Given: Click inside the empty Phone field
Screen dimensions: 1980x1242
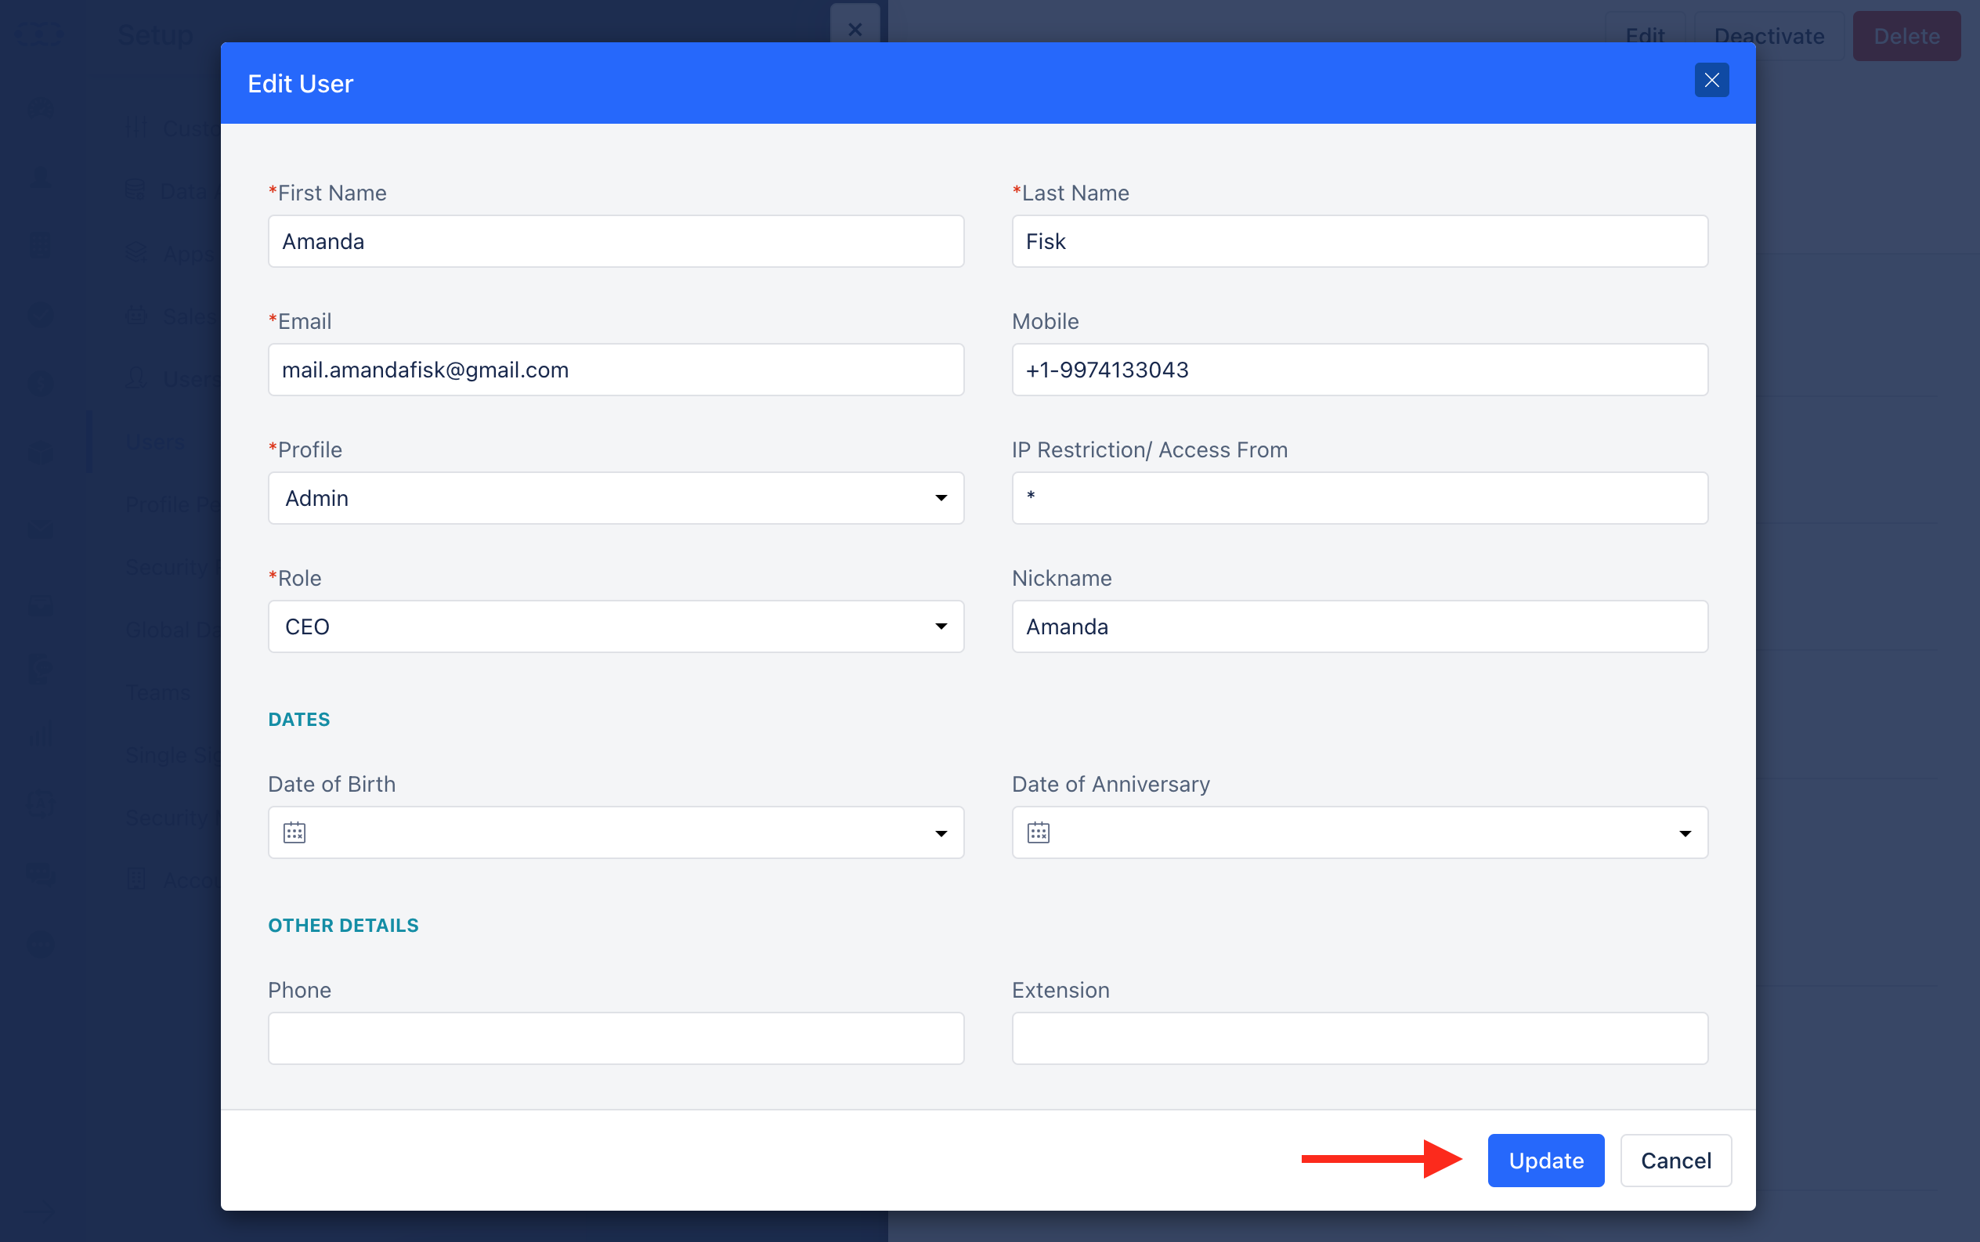Looking at the screenshot, I should [615, 1038].
